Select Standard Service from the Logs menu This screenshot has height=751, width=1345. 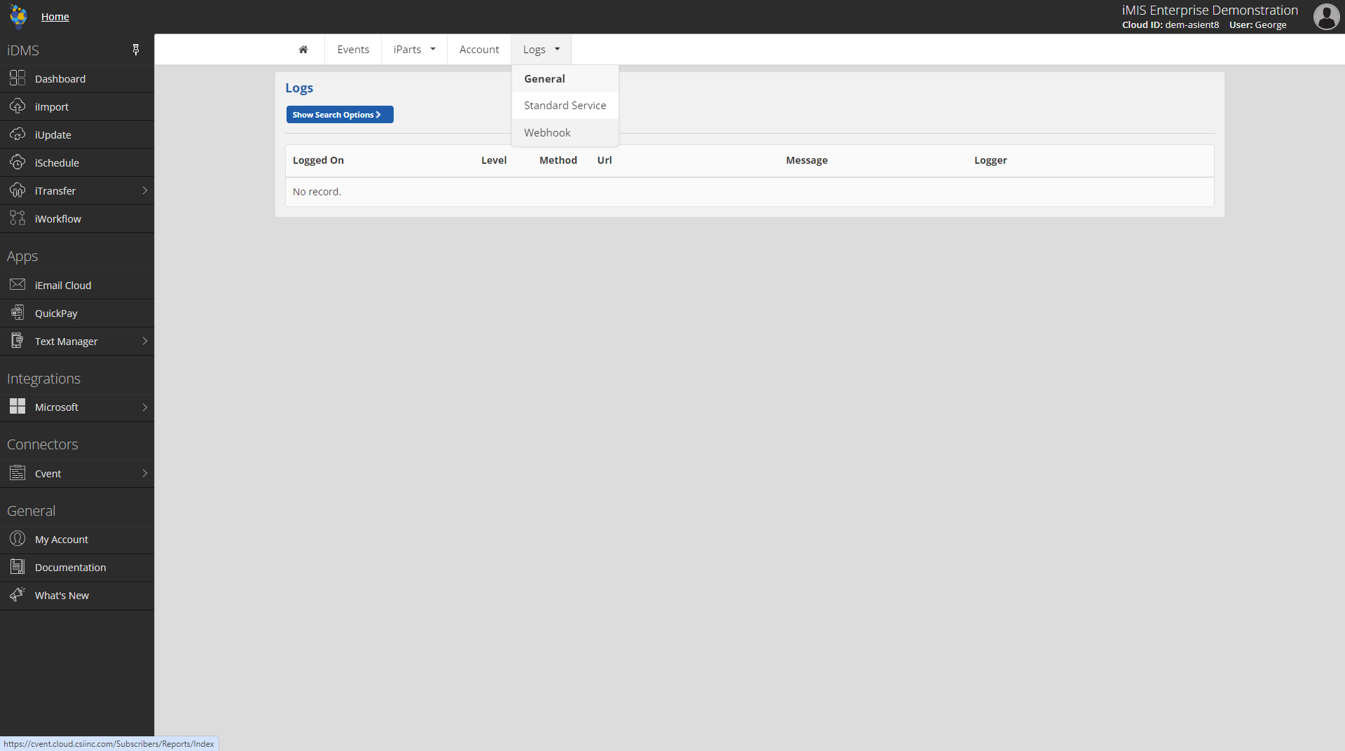565,106
